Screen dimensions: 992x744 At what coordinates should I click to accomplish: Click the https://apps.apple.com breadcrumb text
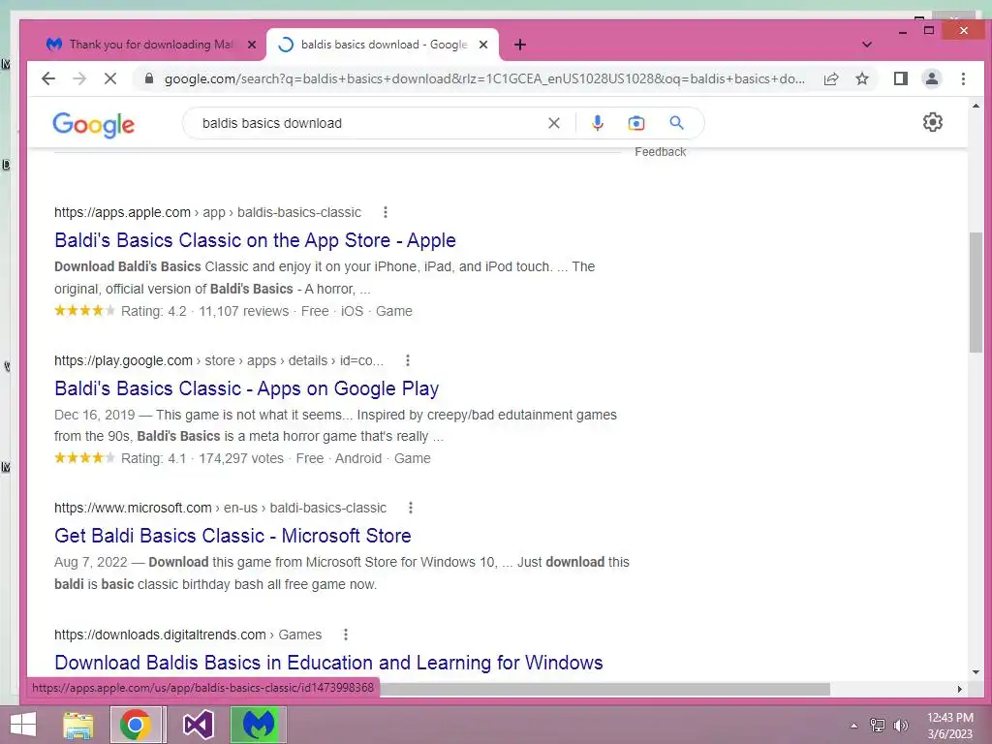[122, 212]
